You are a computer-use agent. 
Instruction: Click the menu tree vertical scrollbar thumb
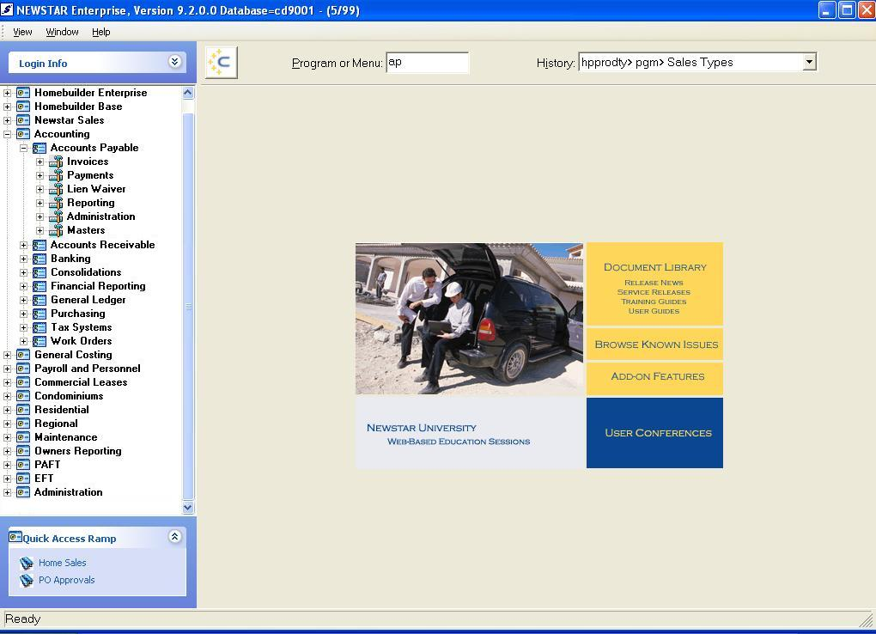pyautogui.click(x=188, y=306)
